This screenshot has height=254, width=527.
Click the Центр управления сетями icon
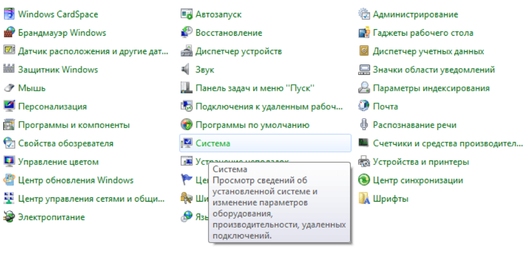9,199
